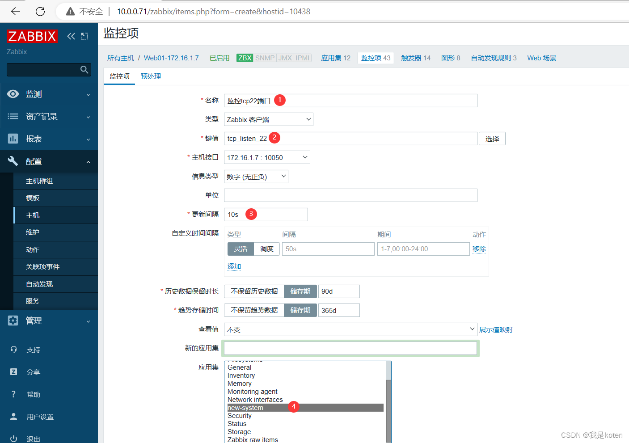Open 图形 8 link

pos(451,58)
